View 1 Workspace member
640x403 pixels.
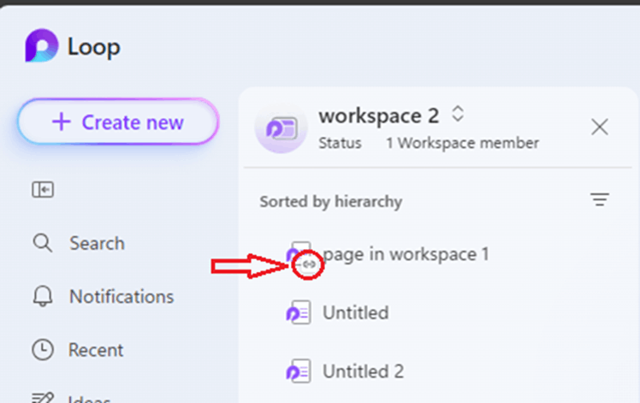pyautogui.click(x=462, y=143)
